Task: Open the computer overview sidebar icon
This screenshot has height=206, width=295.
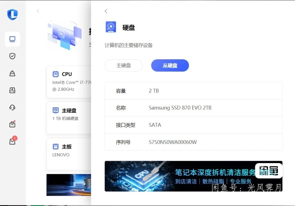Action: (x=12, y=39)
